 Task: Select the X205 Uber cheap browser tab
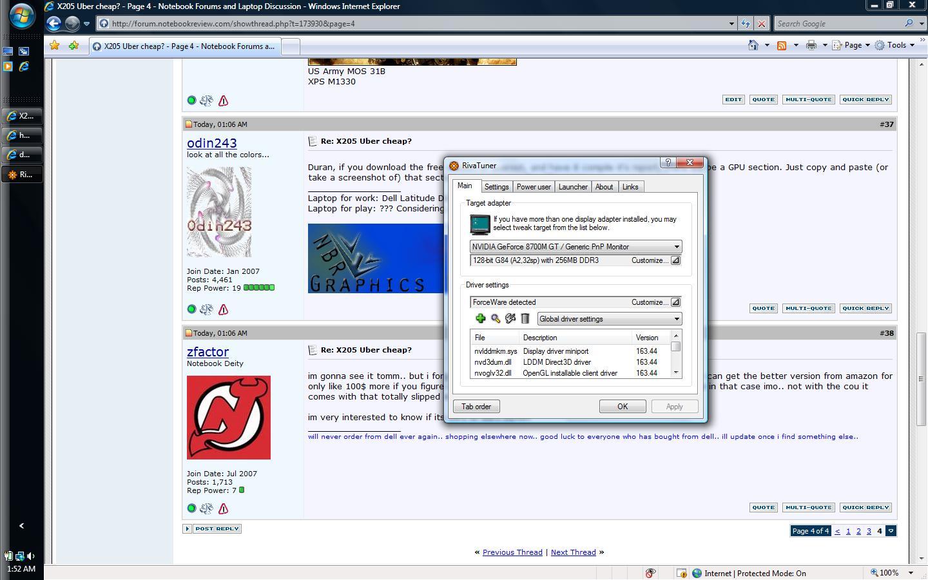(x=184, y=46)
